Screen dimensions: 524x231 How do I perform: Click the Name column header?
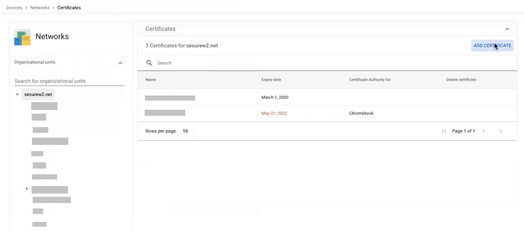pos(151,80)
